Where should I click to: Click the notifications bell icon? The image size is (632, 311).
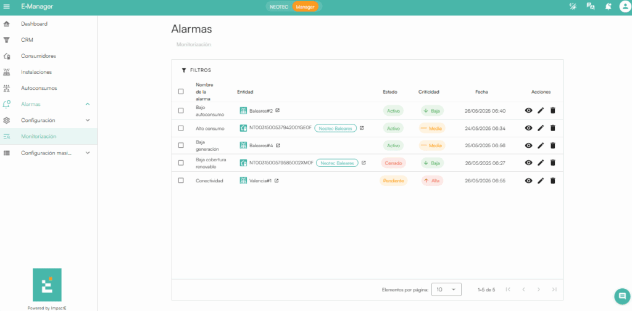pyautogui.click(x=609, y=7)
